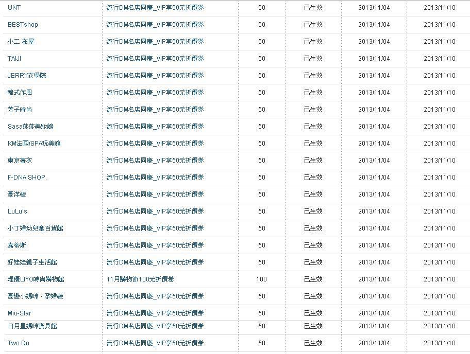
Task: Open the TAIJI store link
Action: point(14,58)
